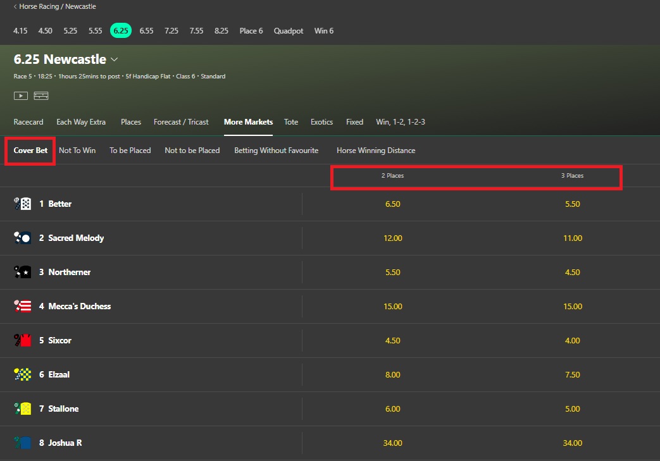Select 34.00 odds for Joshua R 3 Places
Viewport: 660px width, 461px height.
click(x=572, y=443)
